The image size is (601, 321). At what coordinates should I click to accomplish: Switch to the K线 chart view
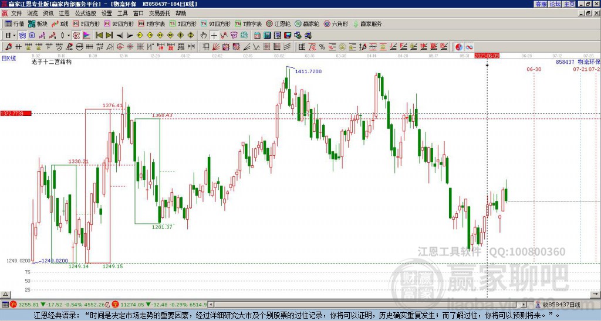60,23
